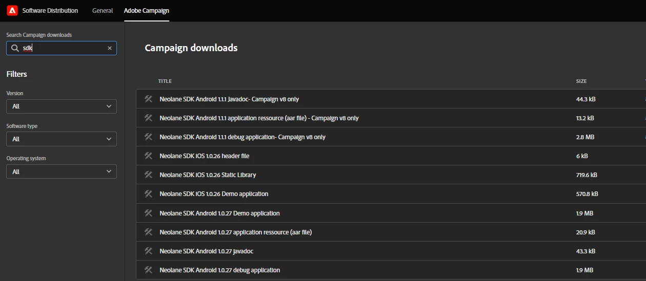Click tool icon for Android 1.1.1 debug application row
Screen dimensions: 646x281
pyautogui.click(x=149, y=137)
